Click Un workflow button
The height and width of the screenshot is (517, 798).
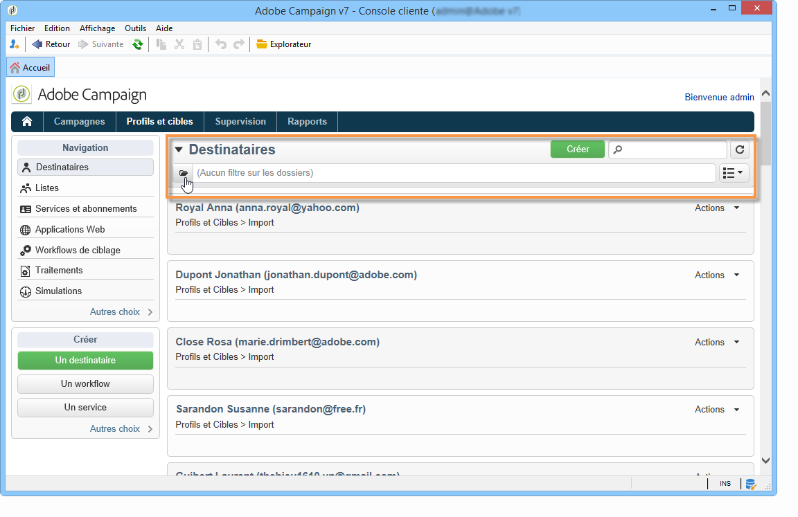85,384
